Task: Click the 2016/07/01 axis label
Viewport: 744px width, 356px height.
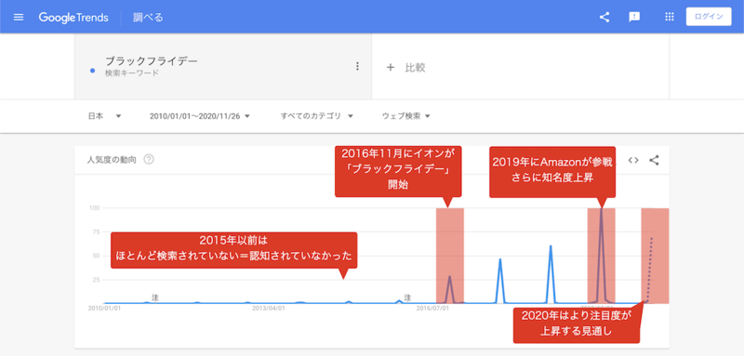Action: (x=432, y=308)
